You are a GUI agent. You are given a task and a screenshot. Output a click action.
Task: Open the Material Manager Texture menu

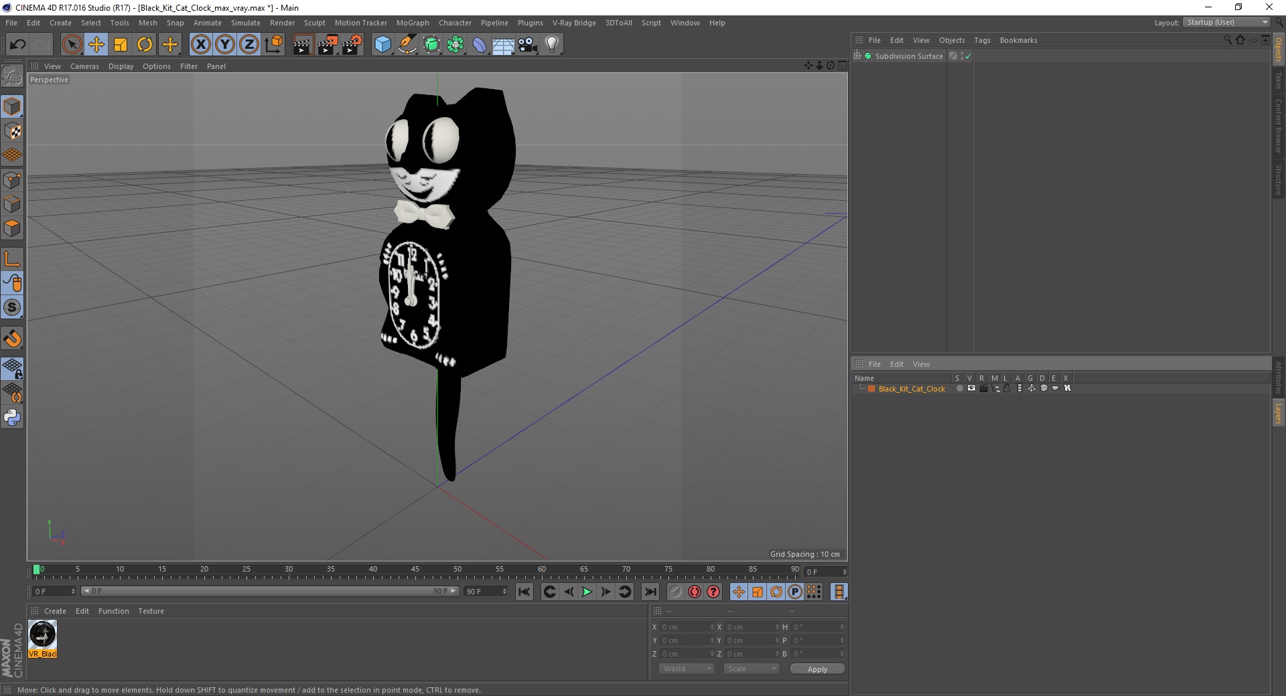pyautogui.click(x=151, y=611)
